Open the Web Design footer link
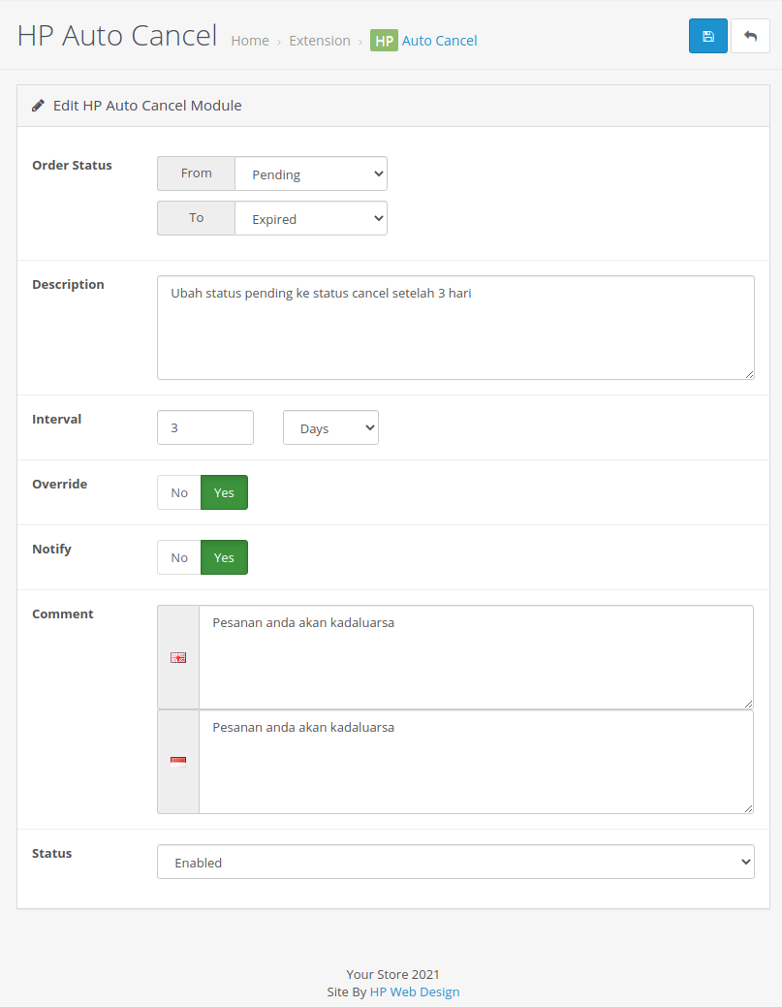 424,991
